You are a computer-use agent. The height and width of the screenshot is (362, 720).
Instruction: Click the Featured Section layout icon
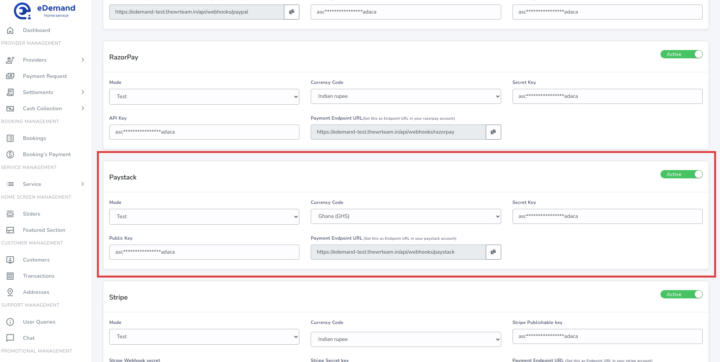(x=10, y=230)
